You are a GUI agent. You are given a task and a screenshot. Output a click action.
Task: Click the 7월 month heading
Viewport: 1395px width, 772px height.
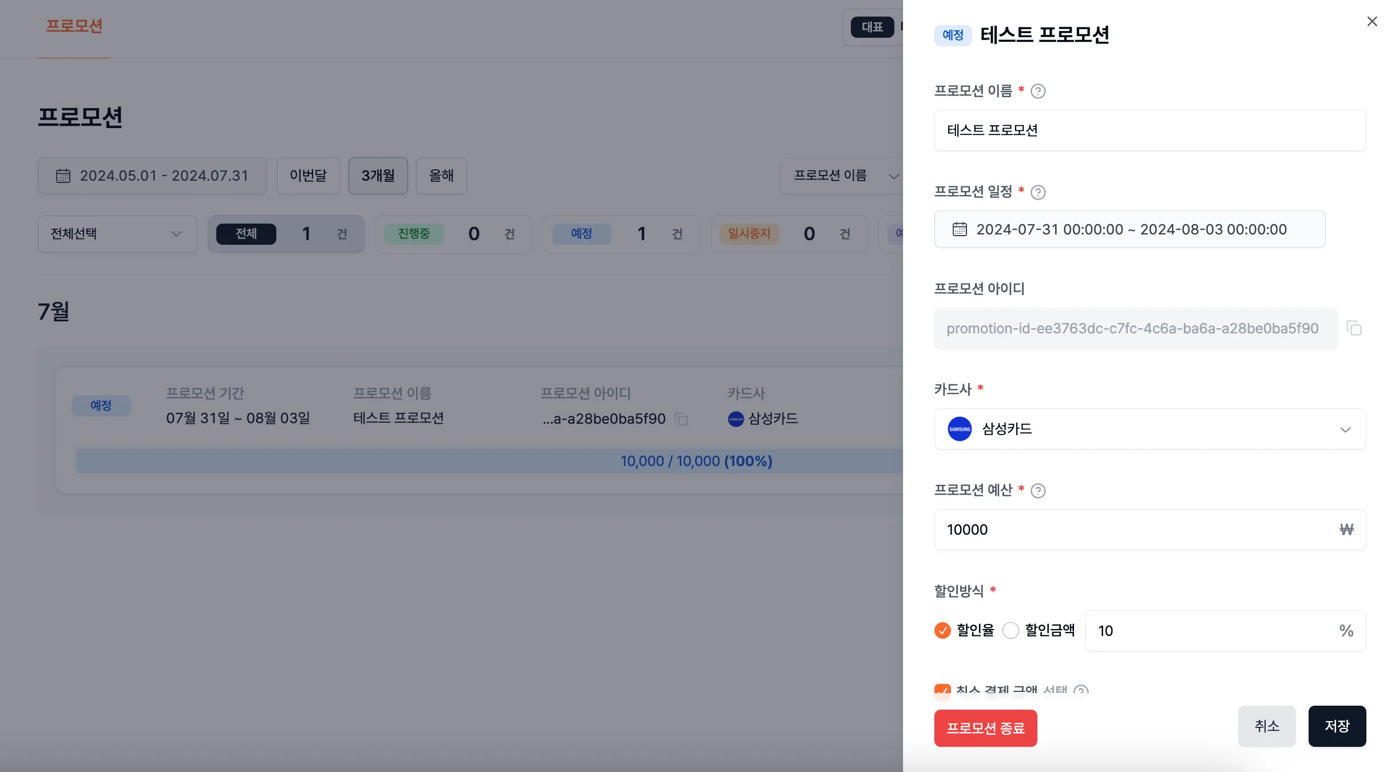coord(54,312)
